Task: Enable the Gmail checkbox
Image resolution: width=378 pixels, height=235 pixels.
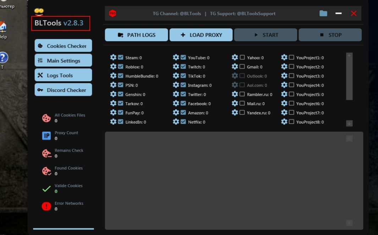Action: point(242,67)
